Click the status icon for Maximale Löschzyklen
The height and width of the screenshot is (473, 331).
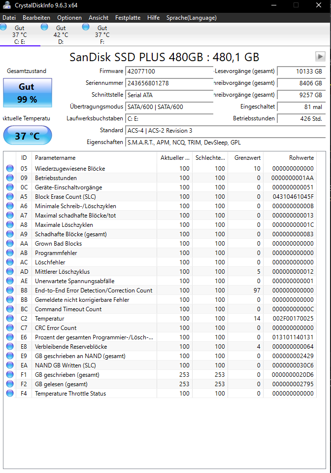tap(10, 224)
